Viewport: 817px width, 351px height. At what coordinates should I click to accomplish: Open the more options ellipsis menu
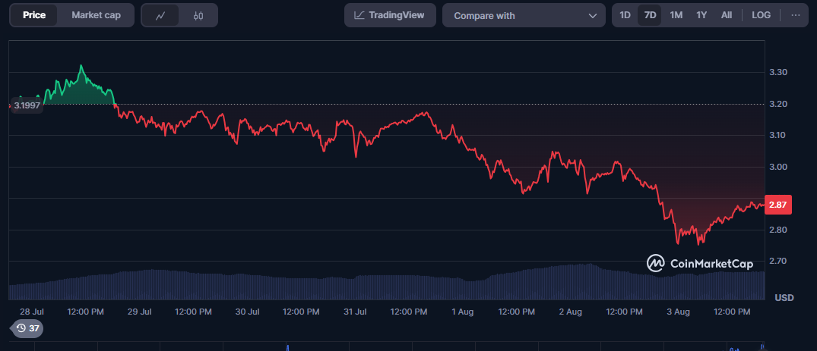[796, 15]
